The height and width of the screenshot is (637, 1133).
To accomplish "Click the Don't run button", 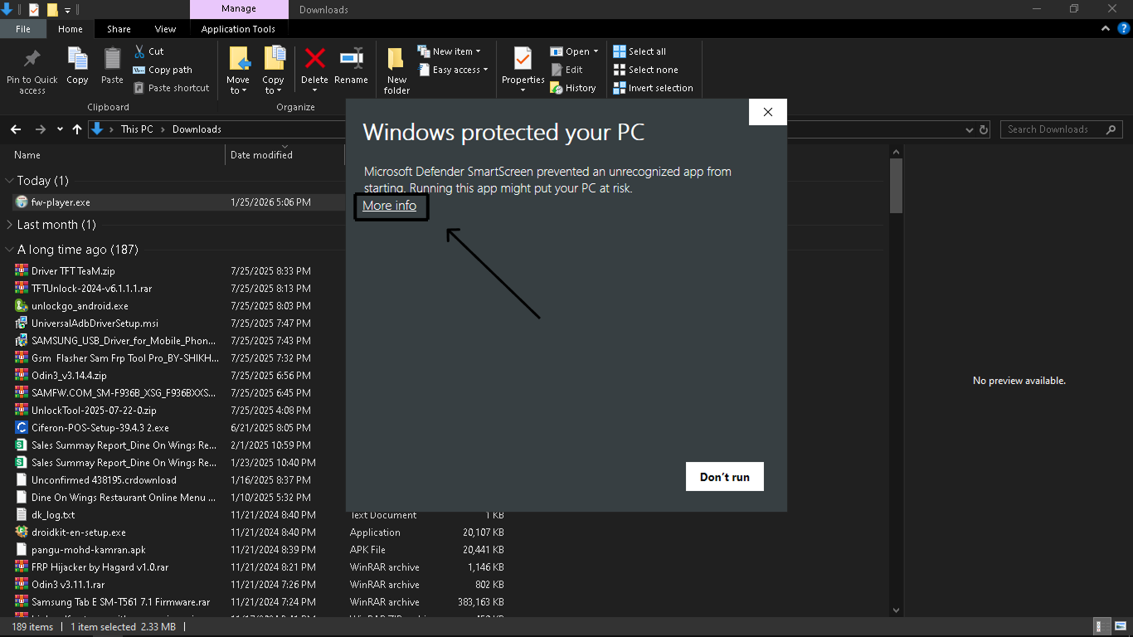I will coord(725,477).
